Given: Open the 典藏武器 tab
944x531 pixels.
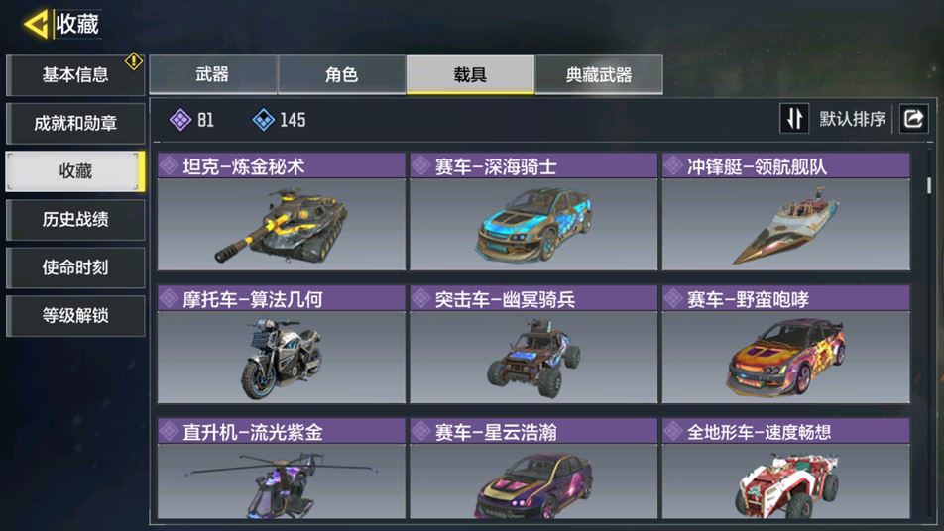Looking at the screenshot, I should pyautogui.click(x=599, y=74).
